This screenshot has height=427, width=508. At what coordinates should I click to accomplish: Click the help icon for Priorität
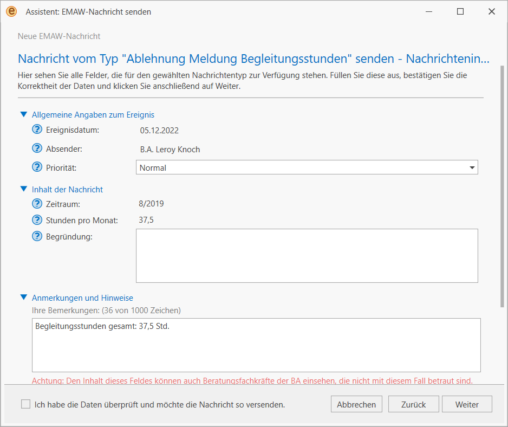(x=37, y=167)
